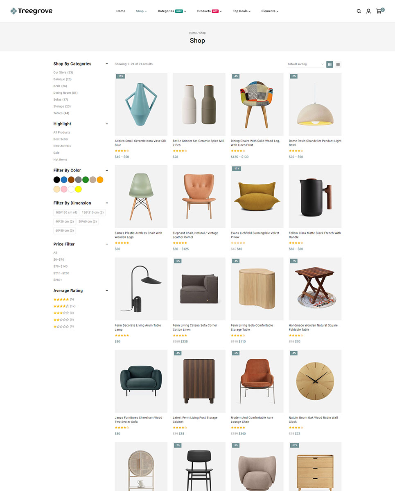Switch to grid view layout

pos(330,64)
